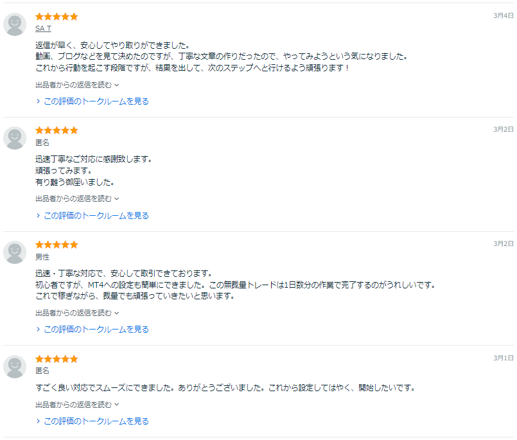Image resolution: width=517 pixels, height=440 pixels.
Task: Open SA T user profile link
Action: [x=44, y=28]
